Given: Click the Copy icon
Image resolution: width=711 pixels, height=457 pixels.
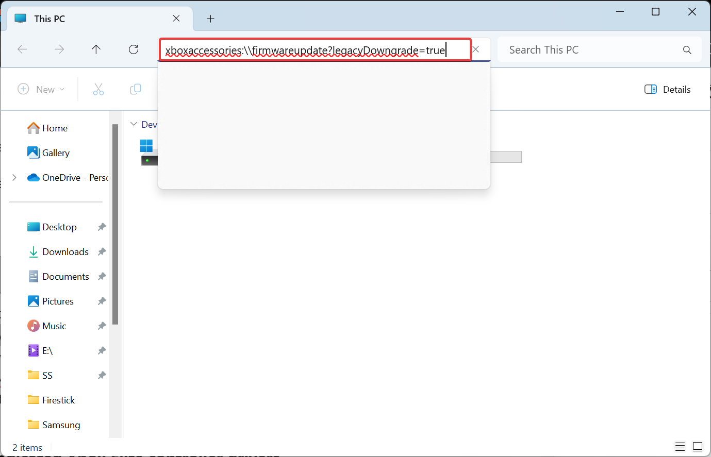Looking at the screenshot, I should [136, 89].
